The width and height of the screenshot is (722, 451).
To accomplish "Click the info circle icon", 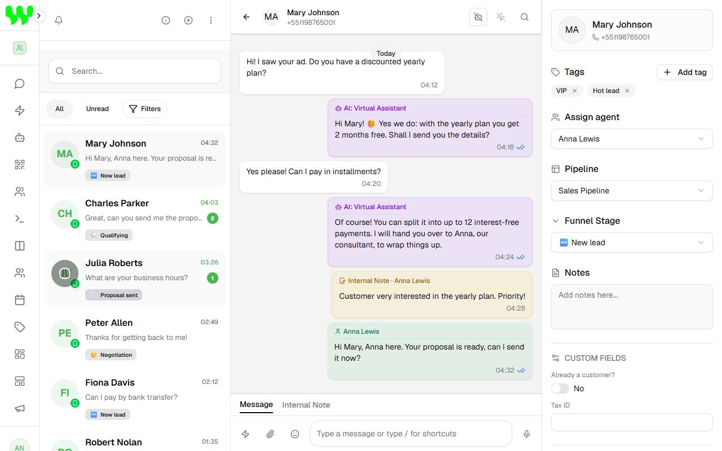I will (x=166, y=20).
